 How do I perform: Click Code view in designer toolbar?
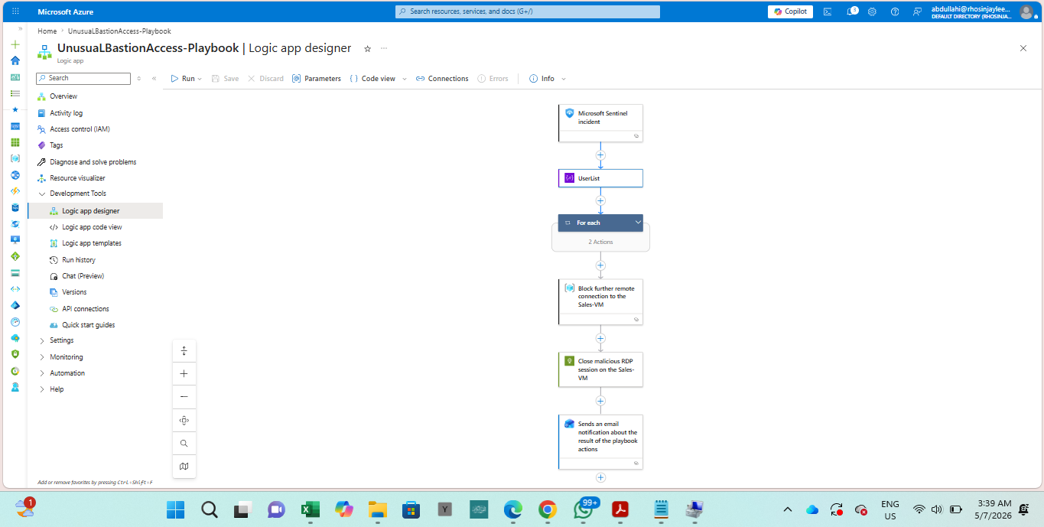[372, 79]
